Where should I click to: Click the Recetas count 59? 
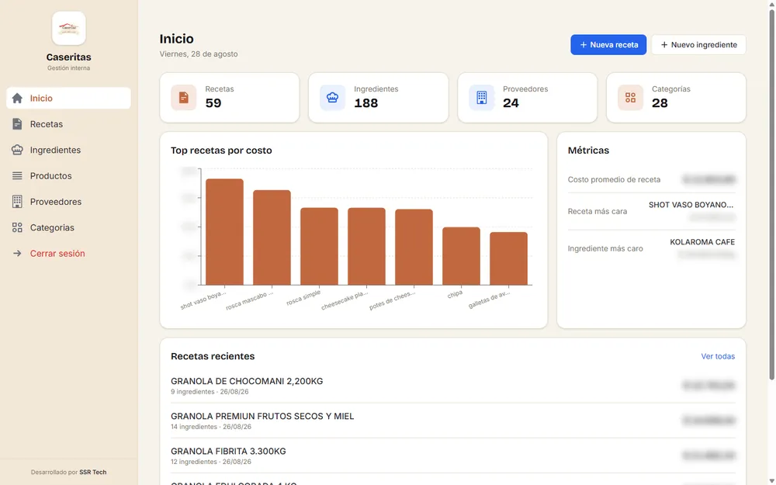[x=213, y=103]
